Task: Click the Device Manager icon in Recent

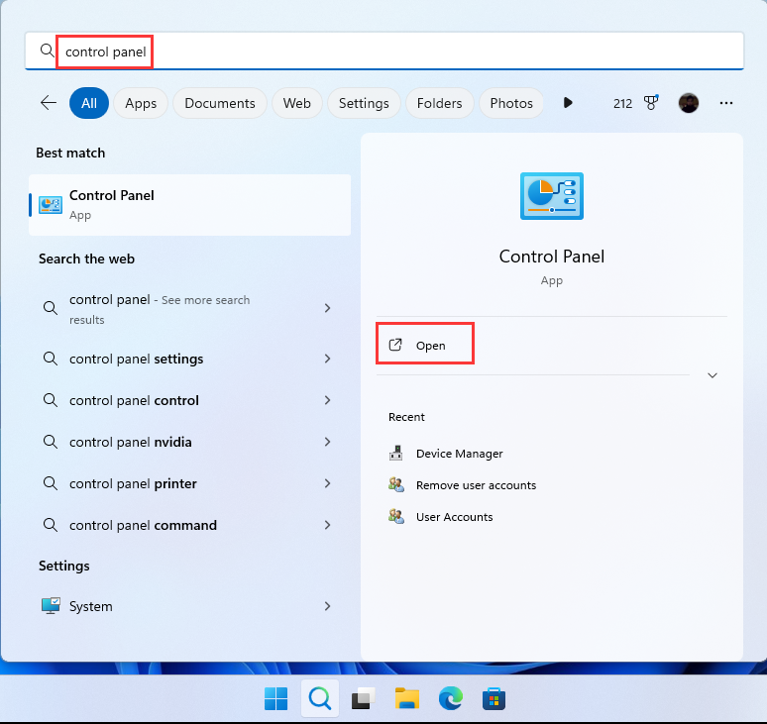Action: pos(395,454)
